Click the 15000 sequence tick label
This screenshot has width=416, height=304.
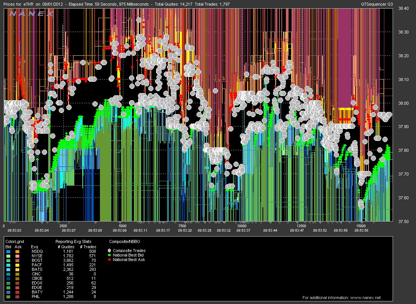click(361, 226)
